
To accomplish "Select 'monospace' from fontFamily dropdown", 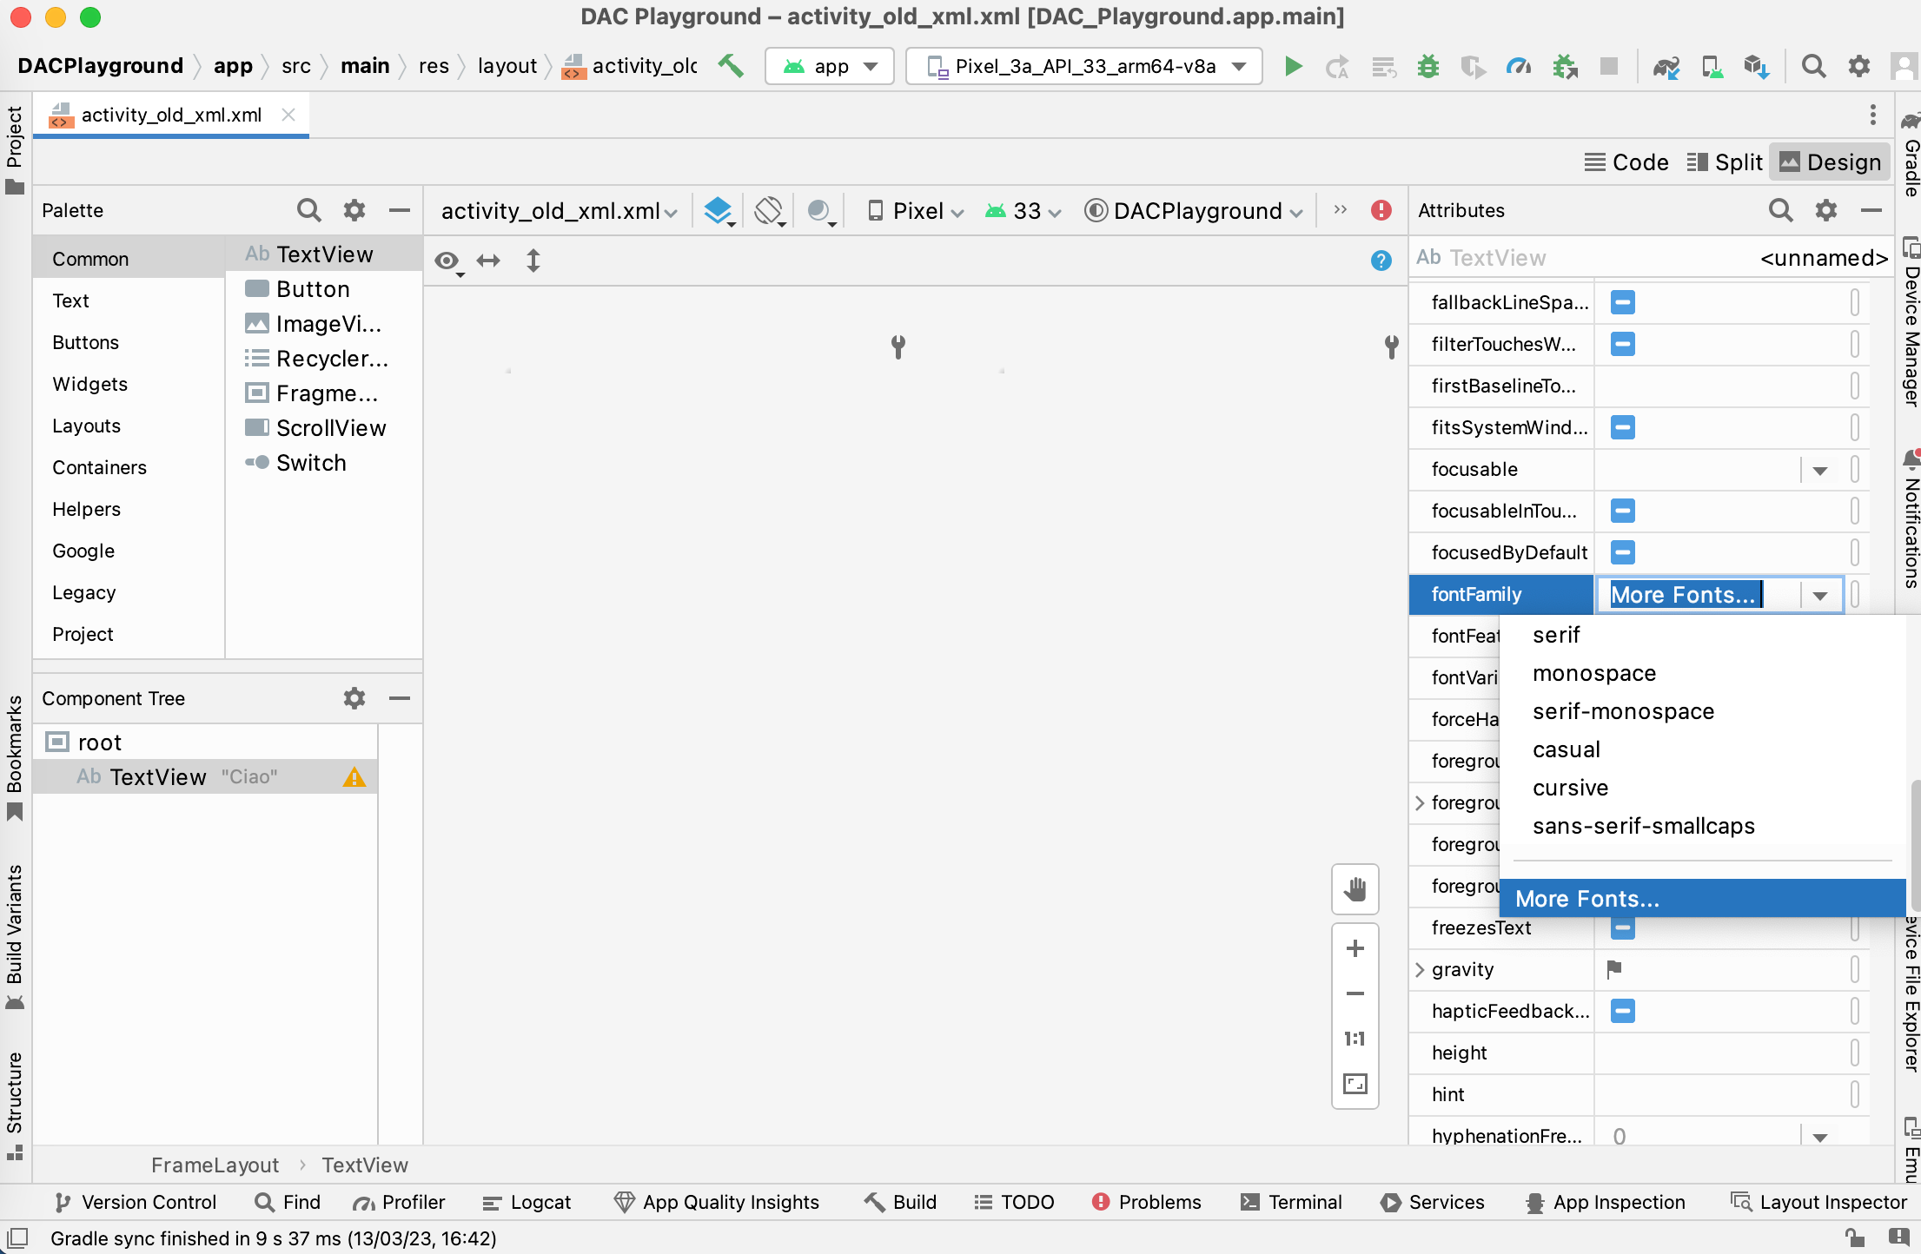I will click(x=1595, y=673).
